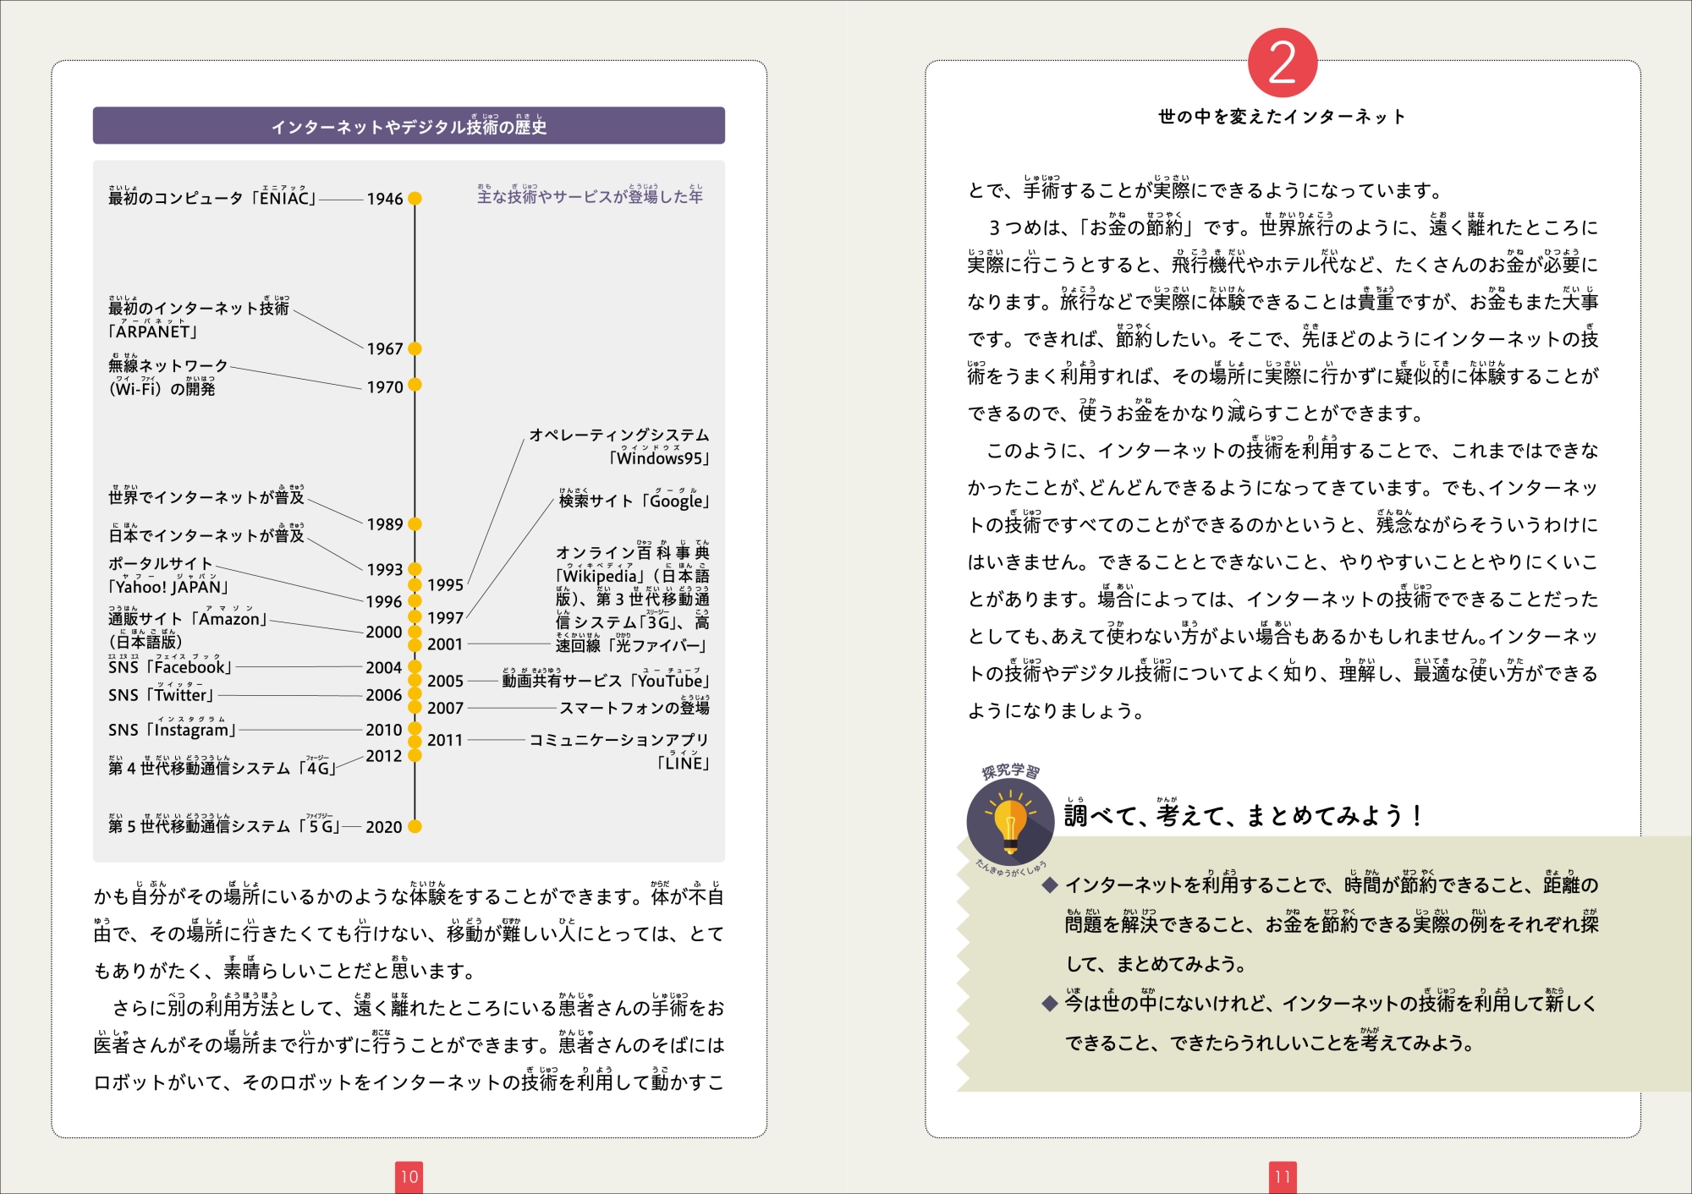Screen dimensions: 1692x1194
Task: Click the year 1996 on the timeline
Action: [x=384, y=601]
